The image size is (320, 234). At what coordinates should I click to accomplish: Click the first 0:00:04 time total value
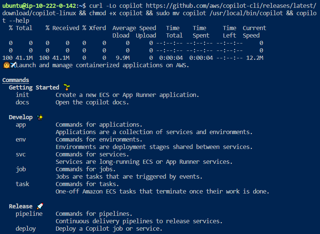pyautogui.click(x=171, y=58)
